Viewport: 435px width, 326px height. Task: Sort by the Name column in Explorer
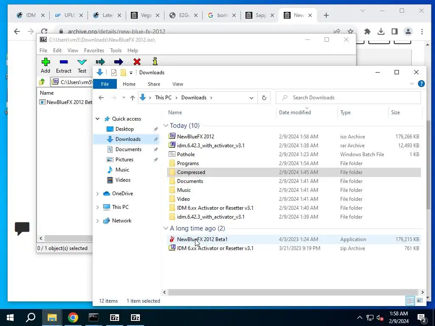tap(175, 112)
